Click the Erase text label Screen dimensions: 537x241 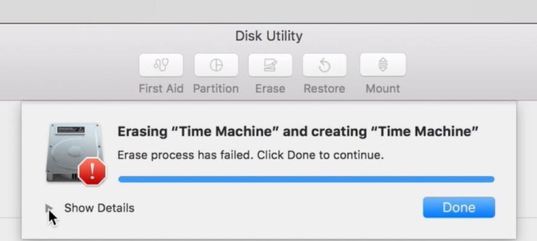pyautogui.click(x=270, y=89)
